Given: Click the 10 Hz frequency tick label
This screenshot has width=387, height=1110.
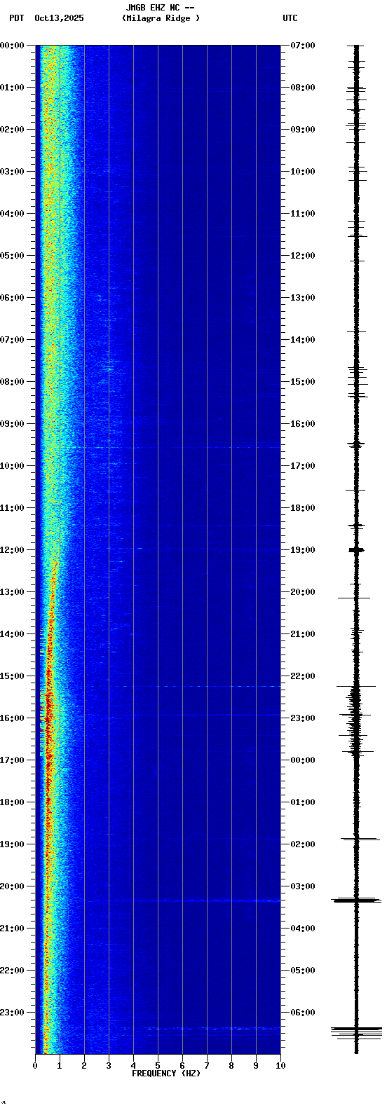Looking at the screenshot, I should pos(280,1066).
